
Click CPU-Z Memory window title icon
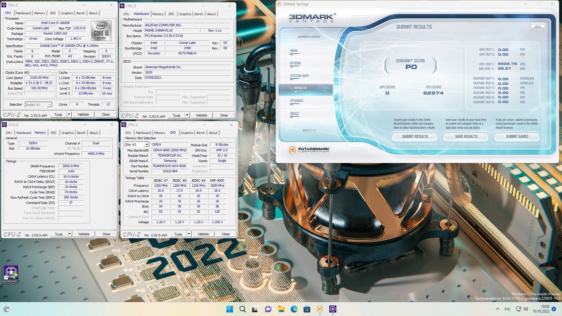[4, 125]
